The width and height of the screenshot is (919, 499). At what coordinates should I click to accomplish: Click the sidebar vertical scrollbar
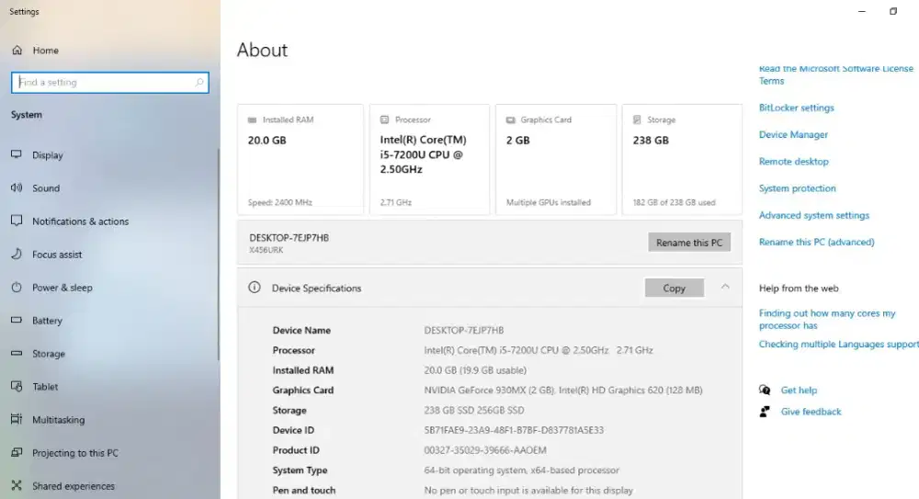[x=219, y=254]
